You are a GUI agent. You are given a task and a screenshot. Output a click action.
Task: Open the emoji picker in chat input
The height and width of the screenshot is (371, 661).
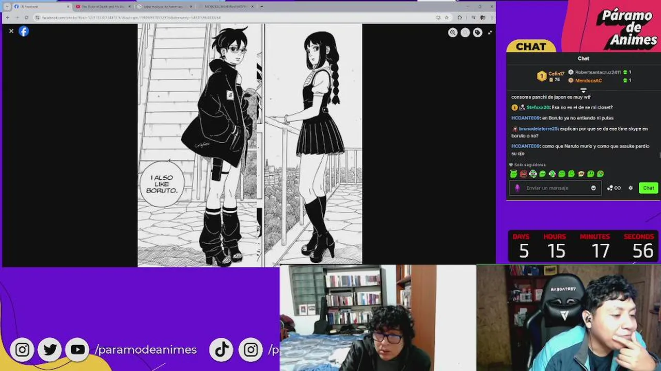click(593, 188)
